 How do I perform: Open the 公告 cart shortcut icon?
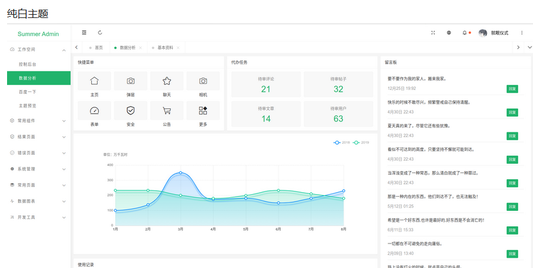pyautogui.click(x=167, y=111)
